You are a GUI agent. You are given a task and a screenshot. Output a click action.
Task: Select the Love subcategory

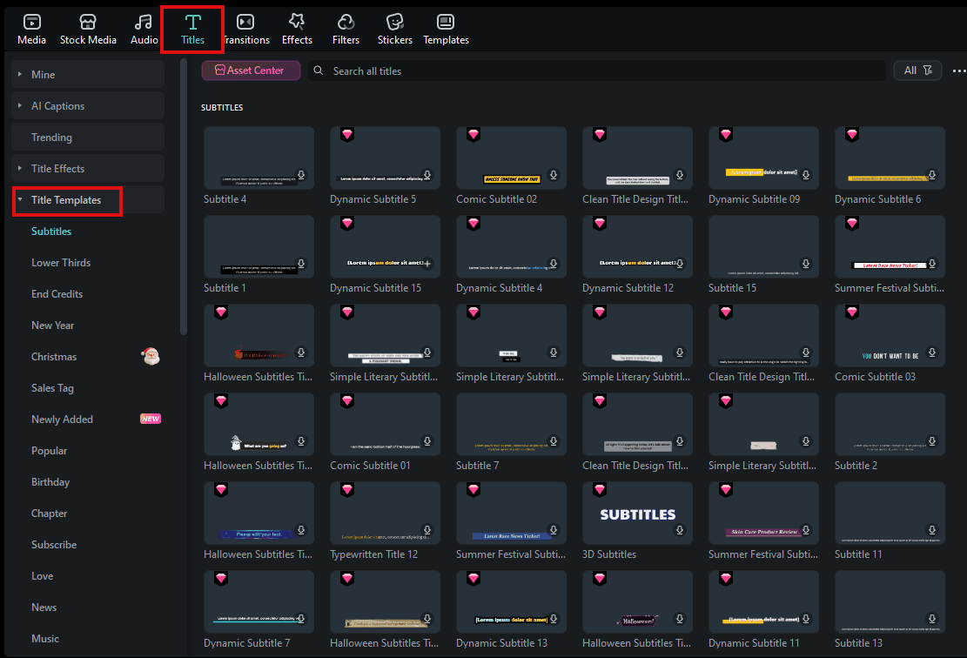click(x=42, y=576)
